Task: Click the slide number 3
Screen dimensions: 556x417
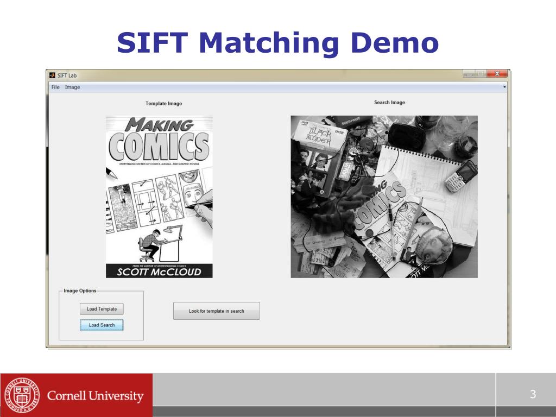Action: 533,394
